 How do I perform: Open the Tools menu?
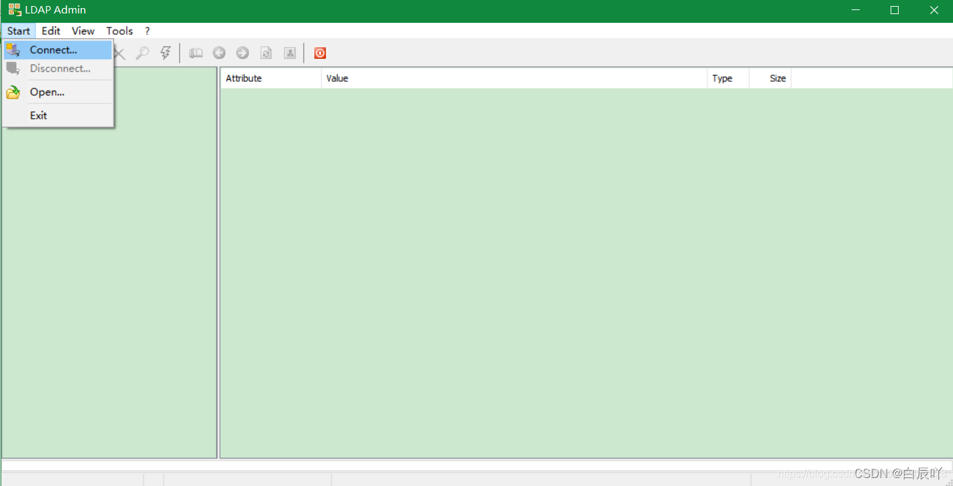click(119, 31)
